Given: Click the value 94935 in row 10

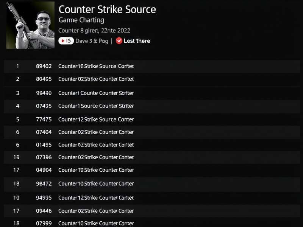Looking at the screenshot, I should click(44, 198).
